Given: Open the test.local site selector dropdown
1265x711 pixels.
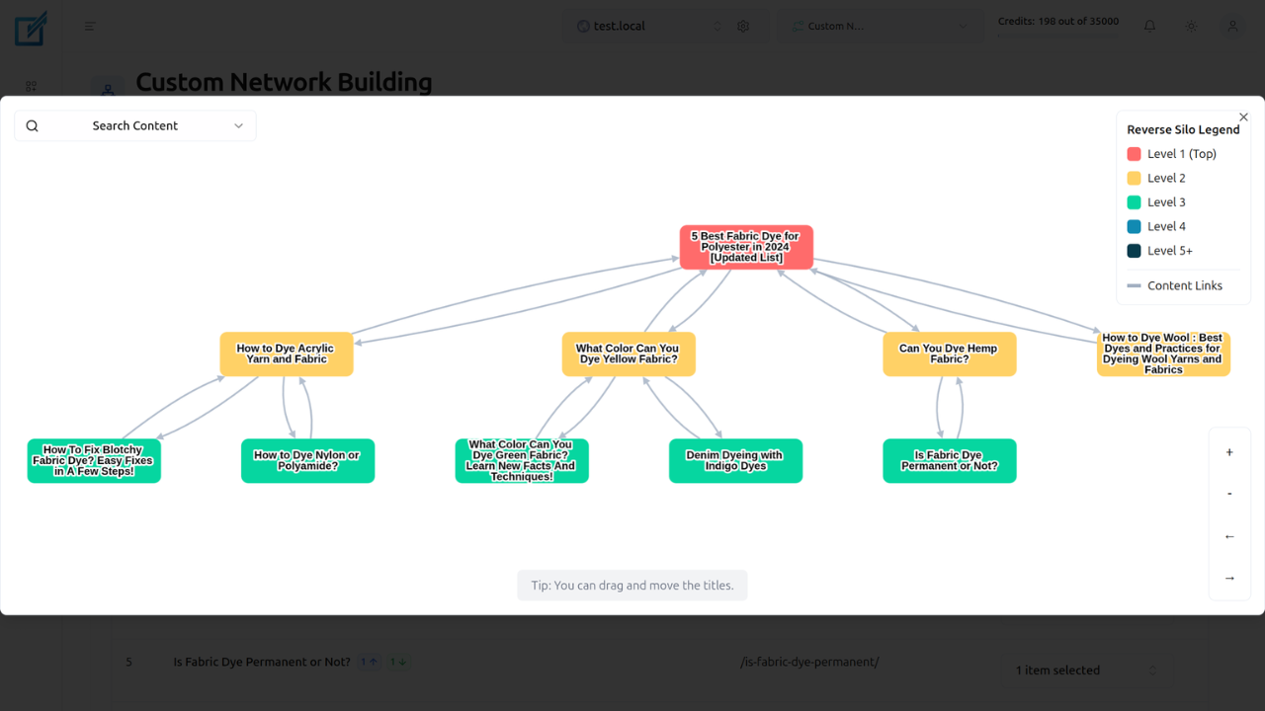Looking at the screenshot, I should pos(717,26).
